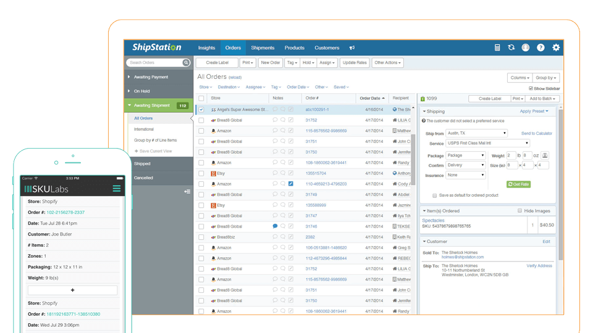Image resolution: width=593 pixels, height=333 pixels.
Task: Click the Bread8biz store icon on order 2382
Action: (213, 237)
